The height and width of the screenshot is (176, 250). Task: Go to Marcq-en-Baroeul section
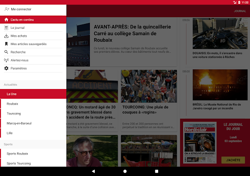33,123
